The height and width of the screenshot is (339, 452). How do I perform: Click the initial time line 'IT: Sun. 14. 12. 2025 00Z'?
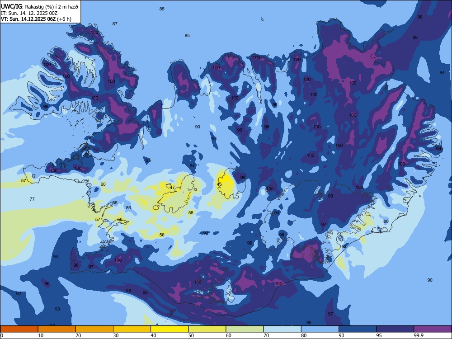tap(29, 13)
